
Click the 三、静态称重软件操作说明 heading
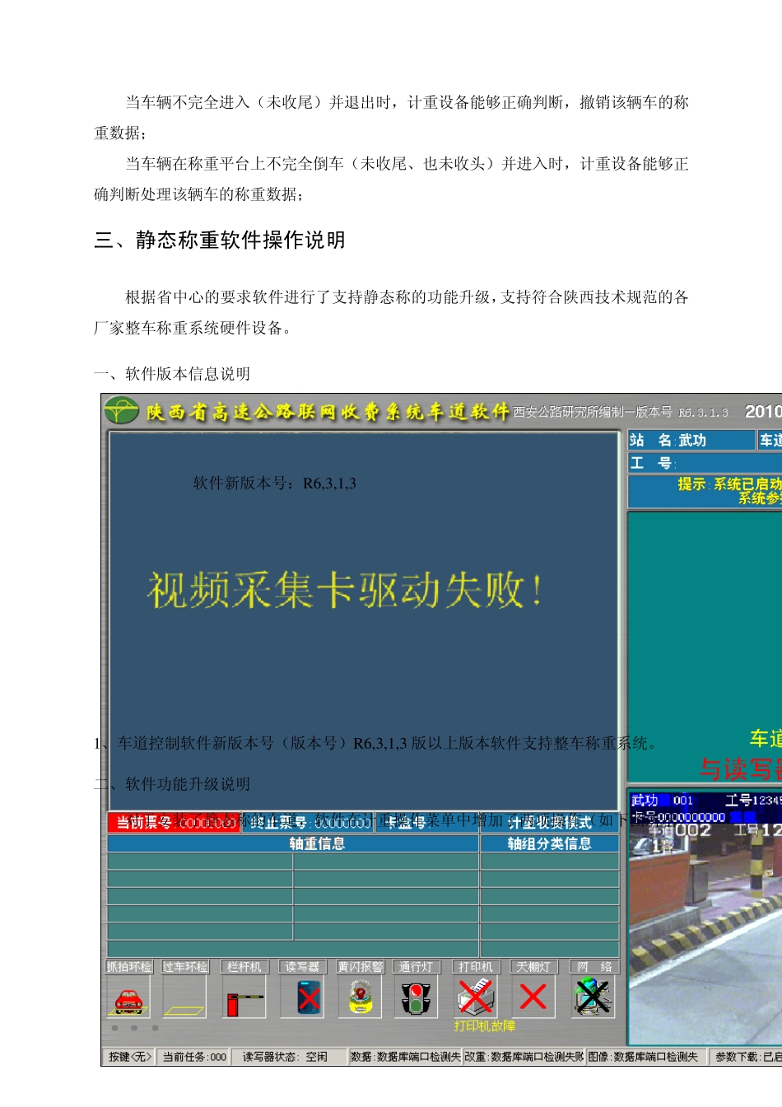click(x=220, y=241)
